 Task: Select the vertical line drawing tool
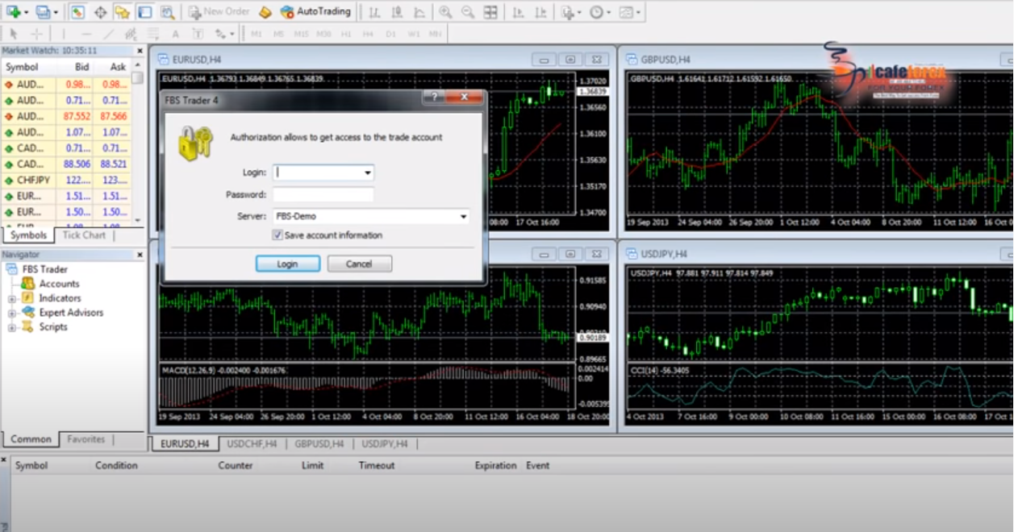pyautogui.click(x=63, y=34)
